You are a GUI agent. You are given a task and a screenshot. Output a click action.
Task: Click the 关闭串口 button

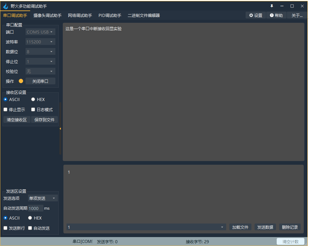point(40,81)
